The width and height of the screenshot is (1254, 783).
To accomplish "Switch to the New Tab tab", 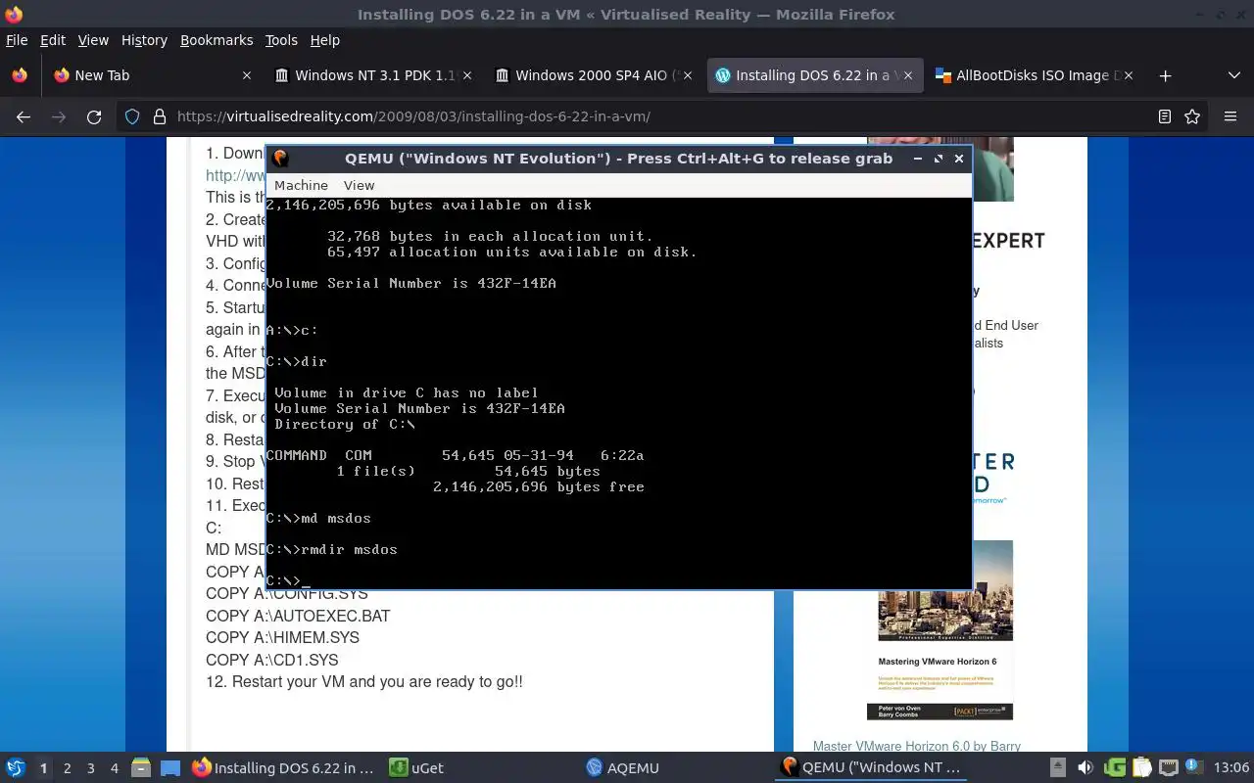I will coord(153,75).
